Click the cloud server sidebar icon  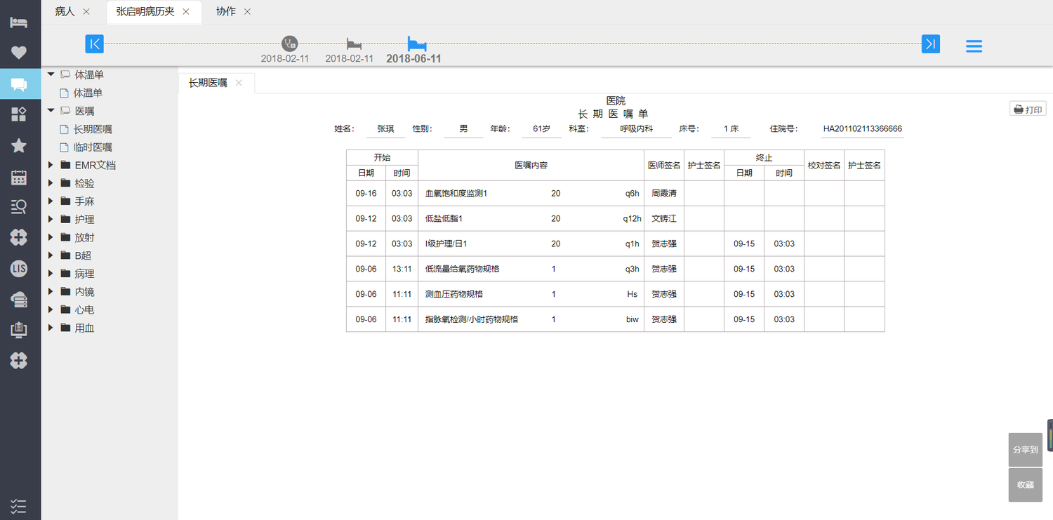(x=19, y=299)
